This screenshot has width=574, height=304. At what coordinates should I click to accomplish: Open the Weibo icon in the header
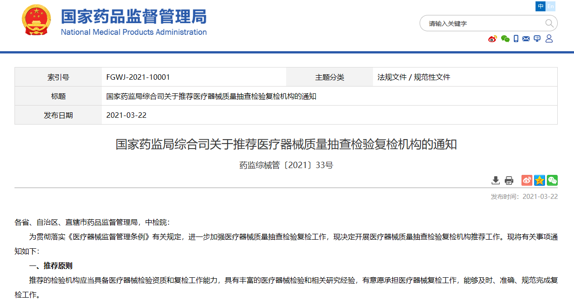493,39
